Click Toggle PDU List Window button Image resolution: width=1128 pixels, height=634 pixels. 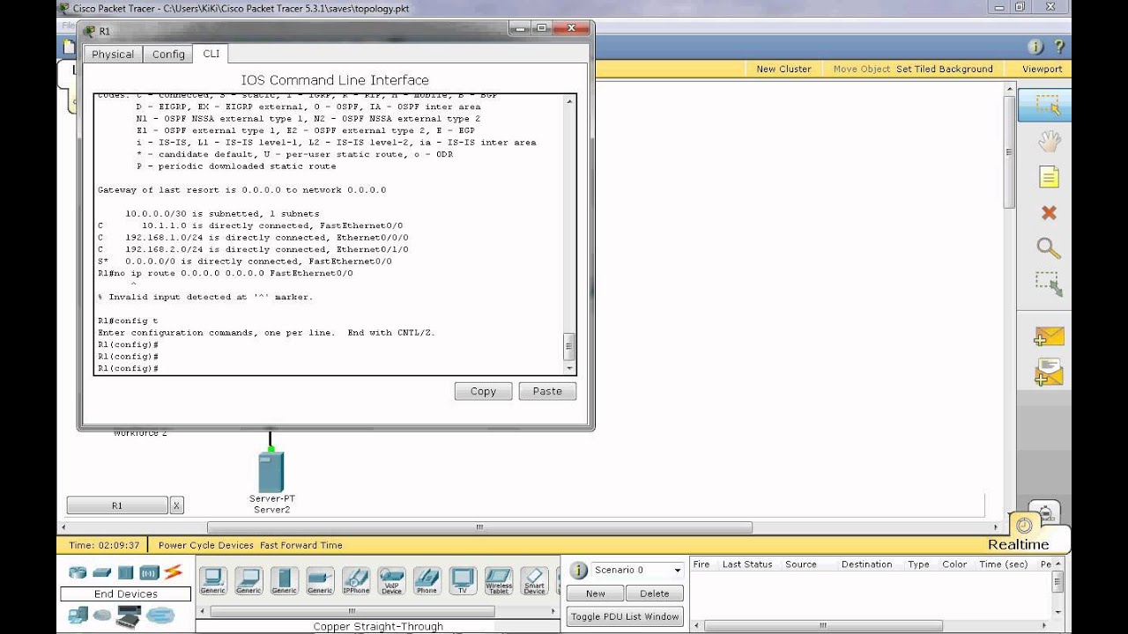point(625,616)
